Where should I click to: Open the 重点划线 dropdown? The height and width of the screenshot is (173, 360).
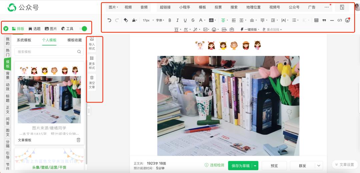[x=272, y=29]
